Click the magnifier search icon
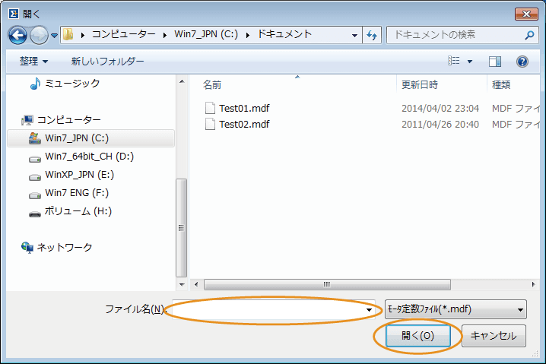The height and width of the screenshot is (364, 546). (529, 35)
